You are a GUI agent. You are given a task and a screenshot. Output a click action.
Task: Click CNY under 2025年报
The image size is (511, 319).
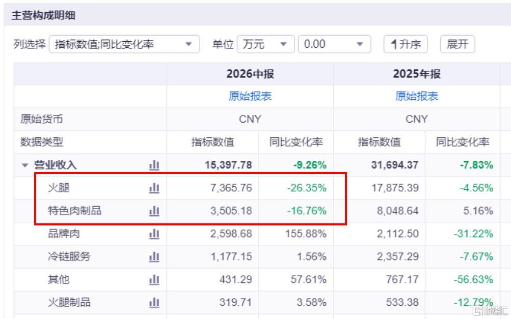(x=417, y=119)
